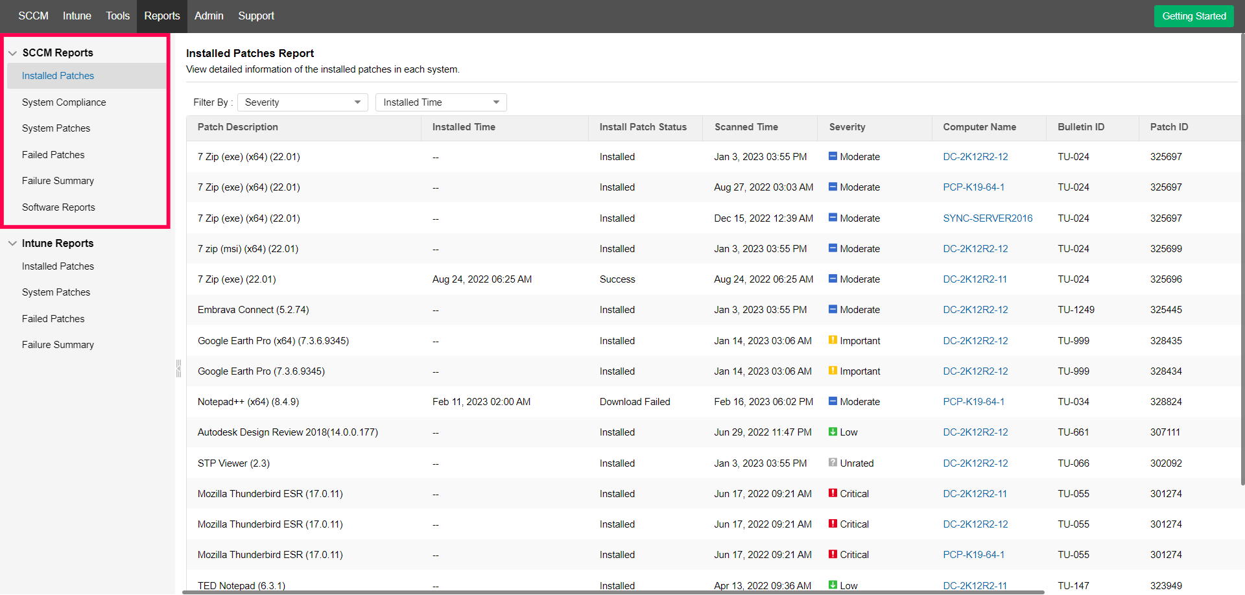Screen dimensions: 1245x595
Task: Click the Getting Started button
Action: [1194, 16]
